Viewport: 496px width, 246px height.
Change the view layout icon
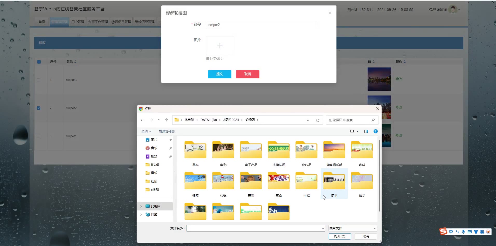click(x=352, y=131)
